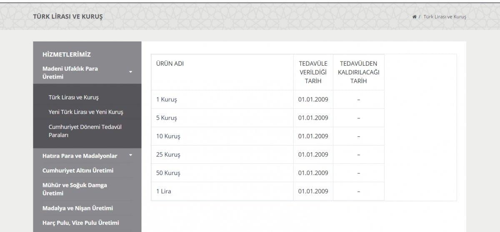
Task: Select the 25 Kuruş table entry
Action: pyautogui.click(x=168, y=155)
